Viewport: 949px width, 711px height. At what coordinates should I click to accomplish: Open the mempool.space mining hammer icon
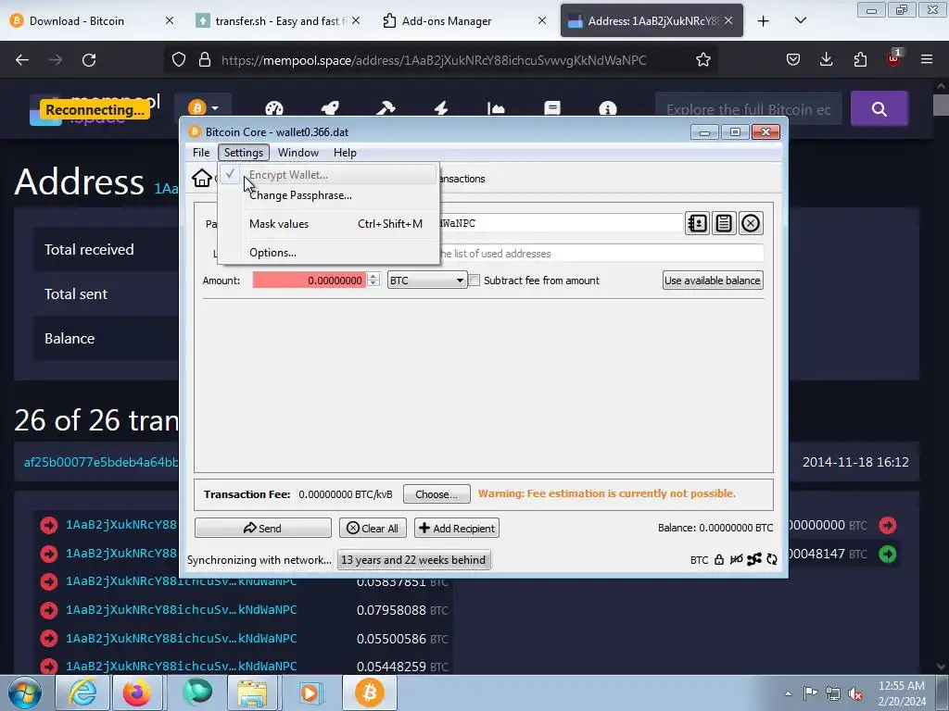386,109
